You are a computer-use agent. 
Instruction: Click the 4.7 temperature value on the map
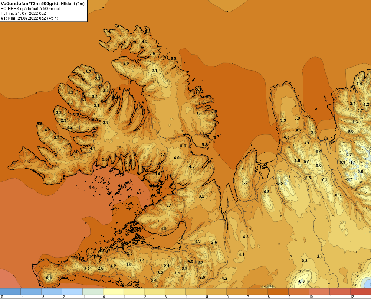120,26
